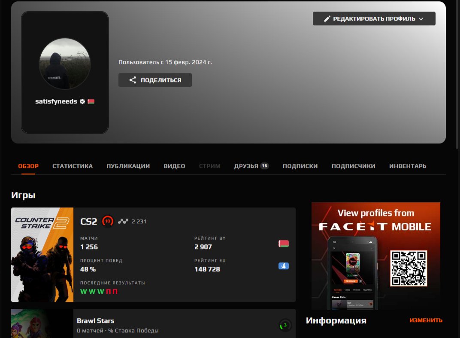The width and height of the screenshot is (460, 338).
Task: Click the Изменить link next to Информация
Action: pyautogui.click(x=426, y=320)
